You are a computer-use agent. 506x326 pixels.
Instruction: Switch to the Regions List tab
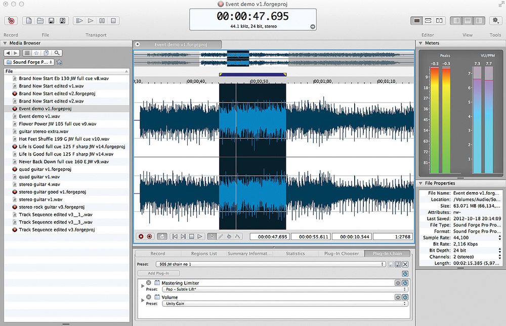[x=203, y=254]
